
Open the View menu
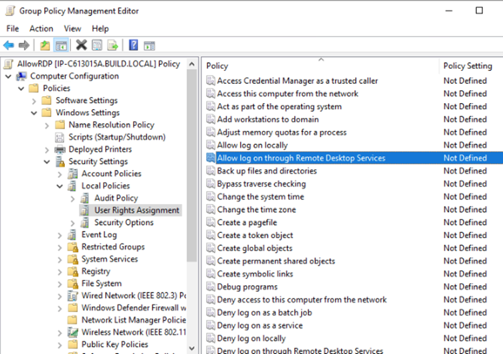pos(72,29)
